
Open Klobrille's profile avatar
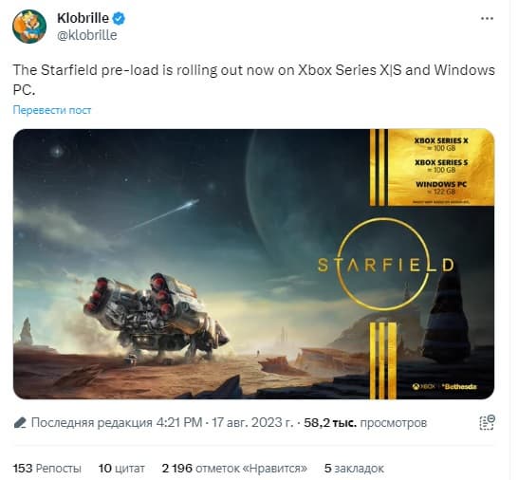tap(29, 27)
